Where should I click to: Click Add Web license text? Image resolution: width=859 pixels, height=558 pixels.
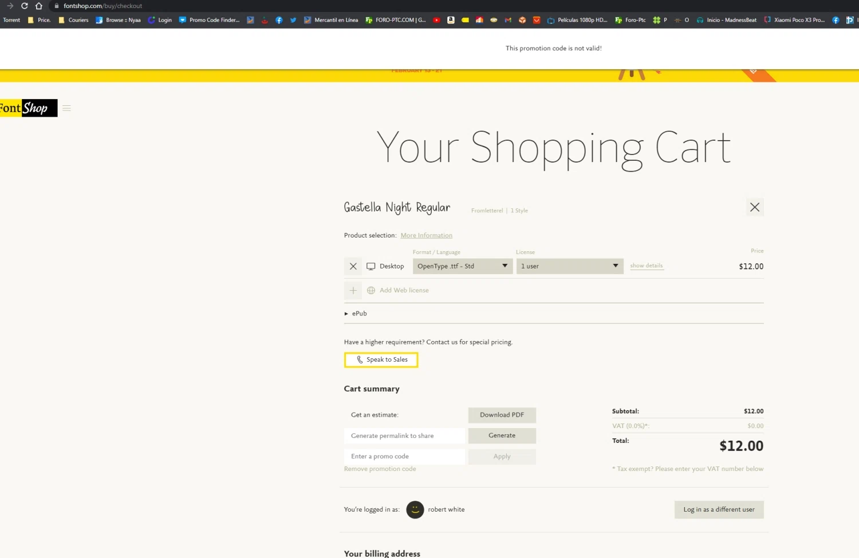click(x=404, y=290)
